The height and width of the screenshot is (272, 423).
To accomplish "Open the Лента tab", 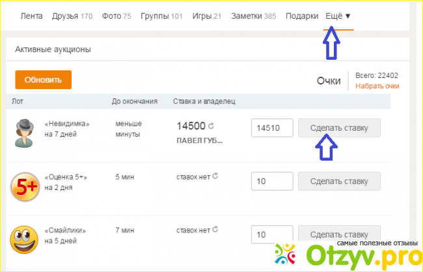I will (30, 15).
